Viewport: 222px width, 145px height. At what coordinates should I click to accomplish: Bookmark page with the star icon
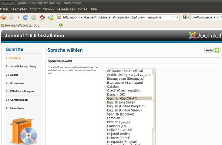(173, 17)
